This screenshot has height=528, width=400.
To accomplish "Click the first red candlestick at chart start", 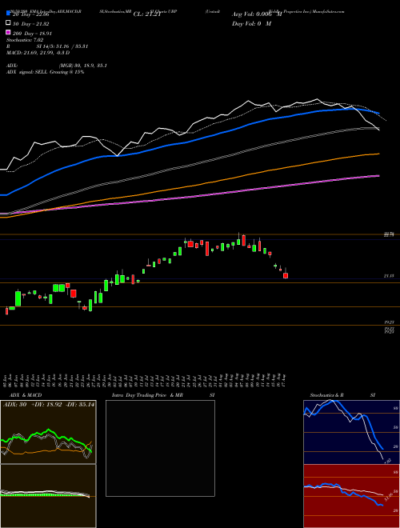I will point(6,311).
